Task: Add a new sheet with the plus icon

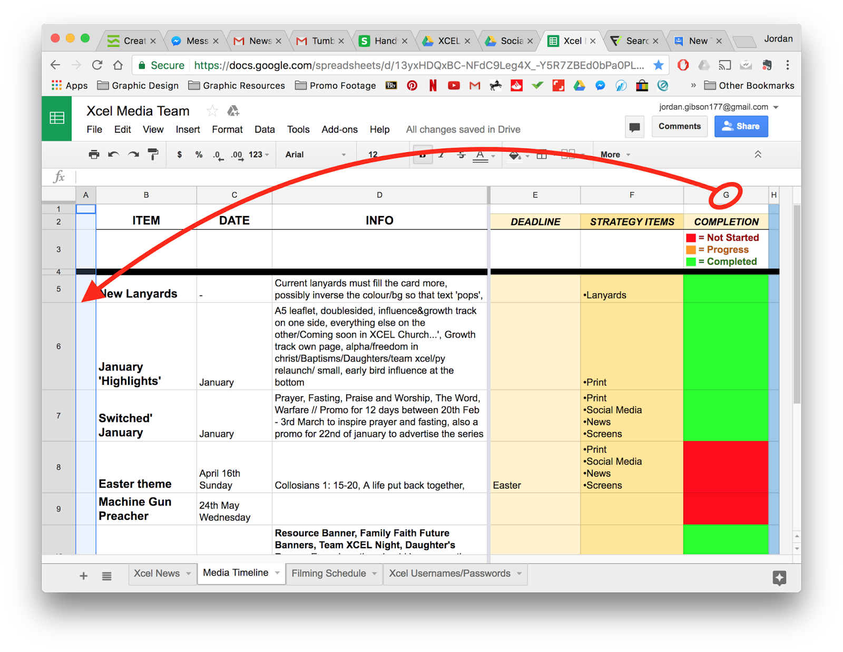Action: [83, 576]
